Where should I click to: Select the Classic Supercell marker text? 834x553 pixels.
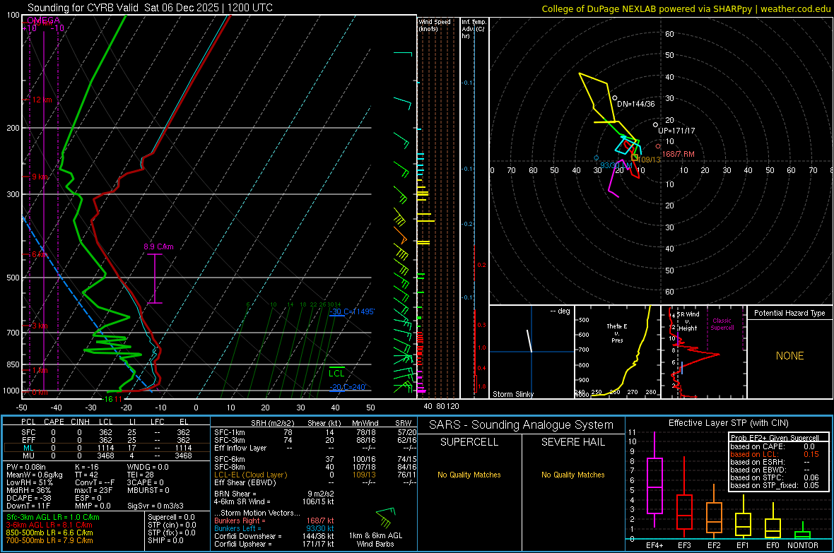tap(722, 324)
